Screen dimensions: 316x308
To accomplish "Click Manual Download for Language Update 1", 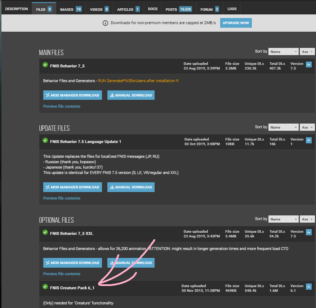I will click(x=131, y=187).
